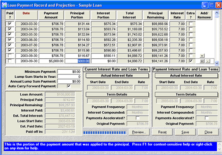Click the Add/Remove column header
The height and width of the screenshot is (155, 222).
pyautogui.click(x=204, y=15)
